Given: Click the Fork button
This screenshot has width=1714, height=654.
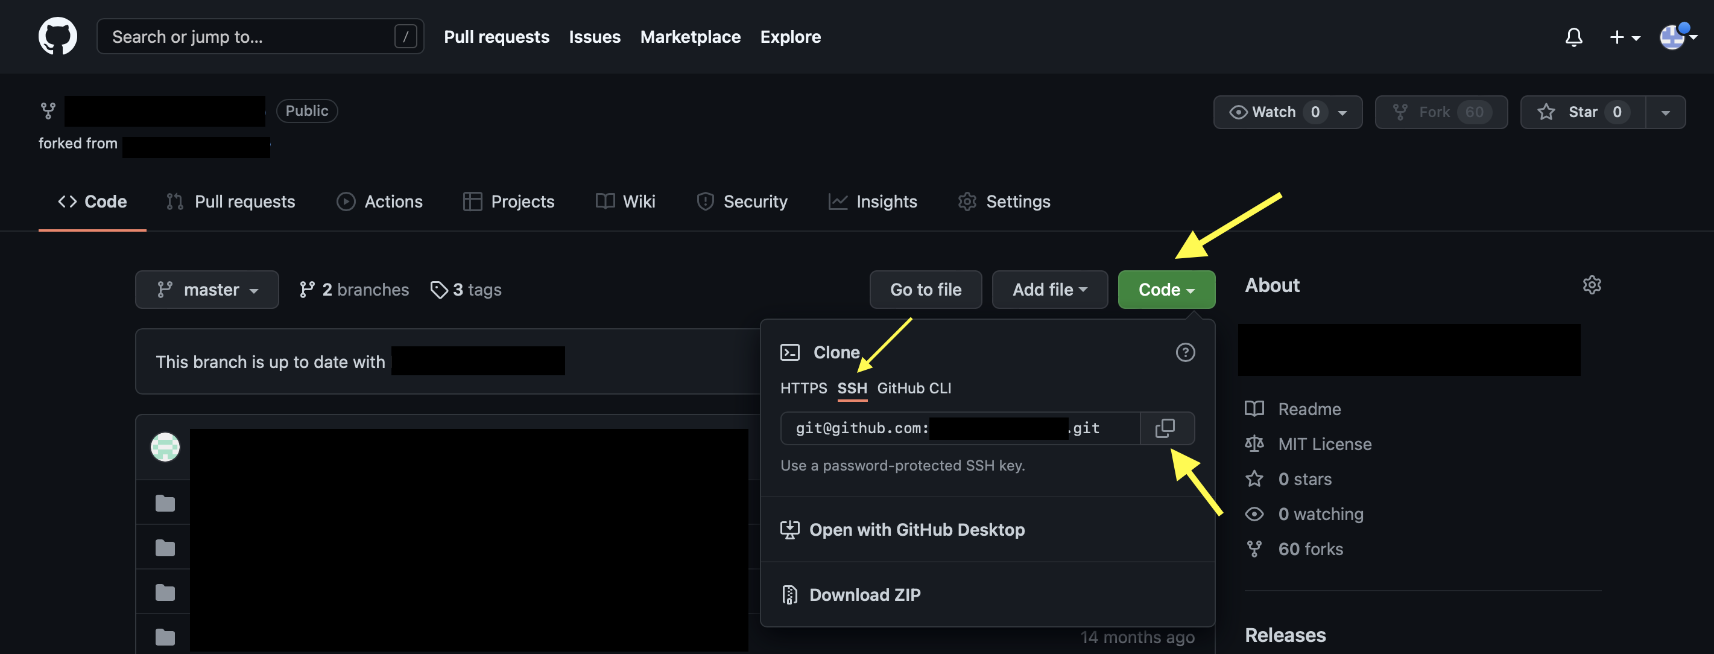Looking at the screenshot, I should (x=1441, y=112).
